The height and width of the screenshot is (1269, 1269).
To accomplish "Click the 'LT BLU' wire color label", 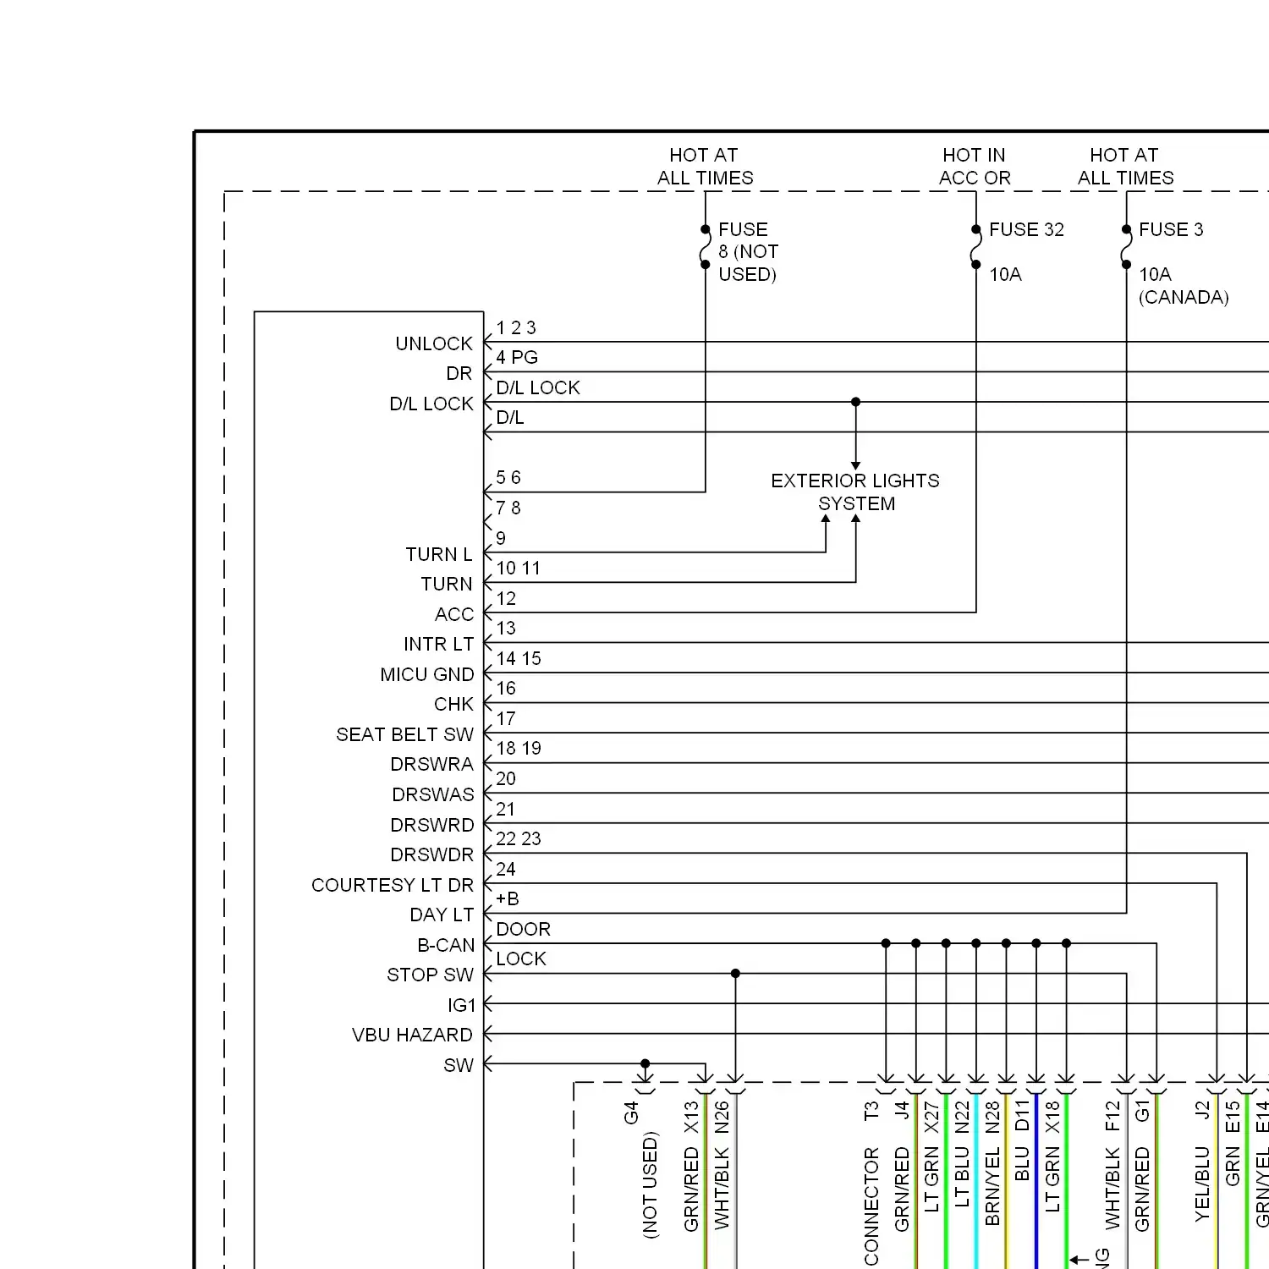I will tap(962, 1177).
